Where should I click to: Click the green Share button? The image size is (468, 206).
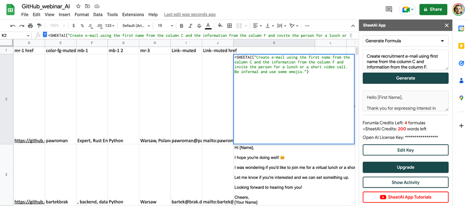[x=433, y=9]
